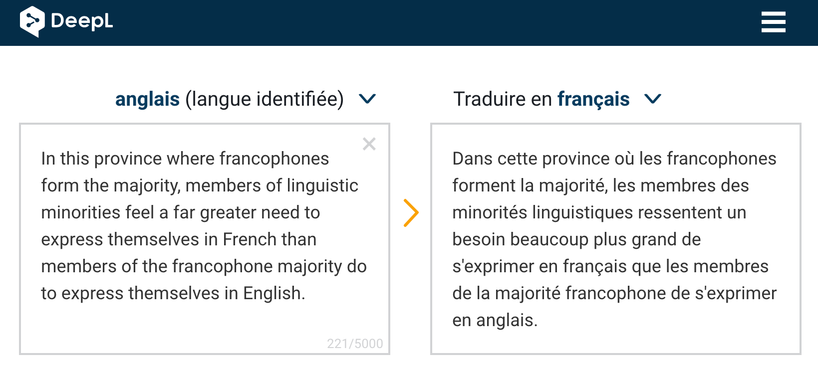This screenshot has width=818, height=367.
Task: Expand the target language chevron
Action: pos(653,99)
